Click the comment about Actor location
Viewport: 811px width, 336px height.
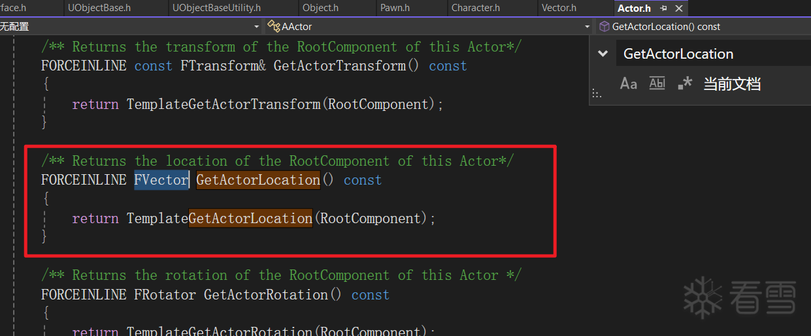(x=277, y=160)
